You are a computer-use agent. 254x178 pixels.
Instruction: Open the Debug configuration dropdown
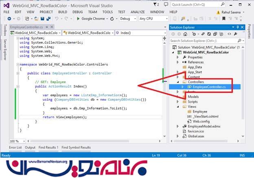127,19
